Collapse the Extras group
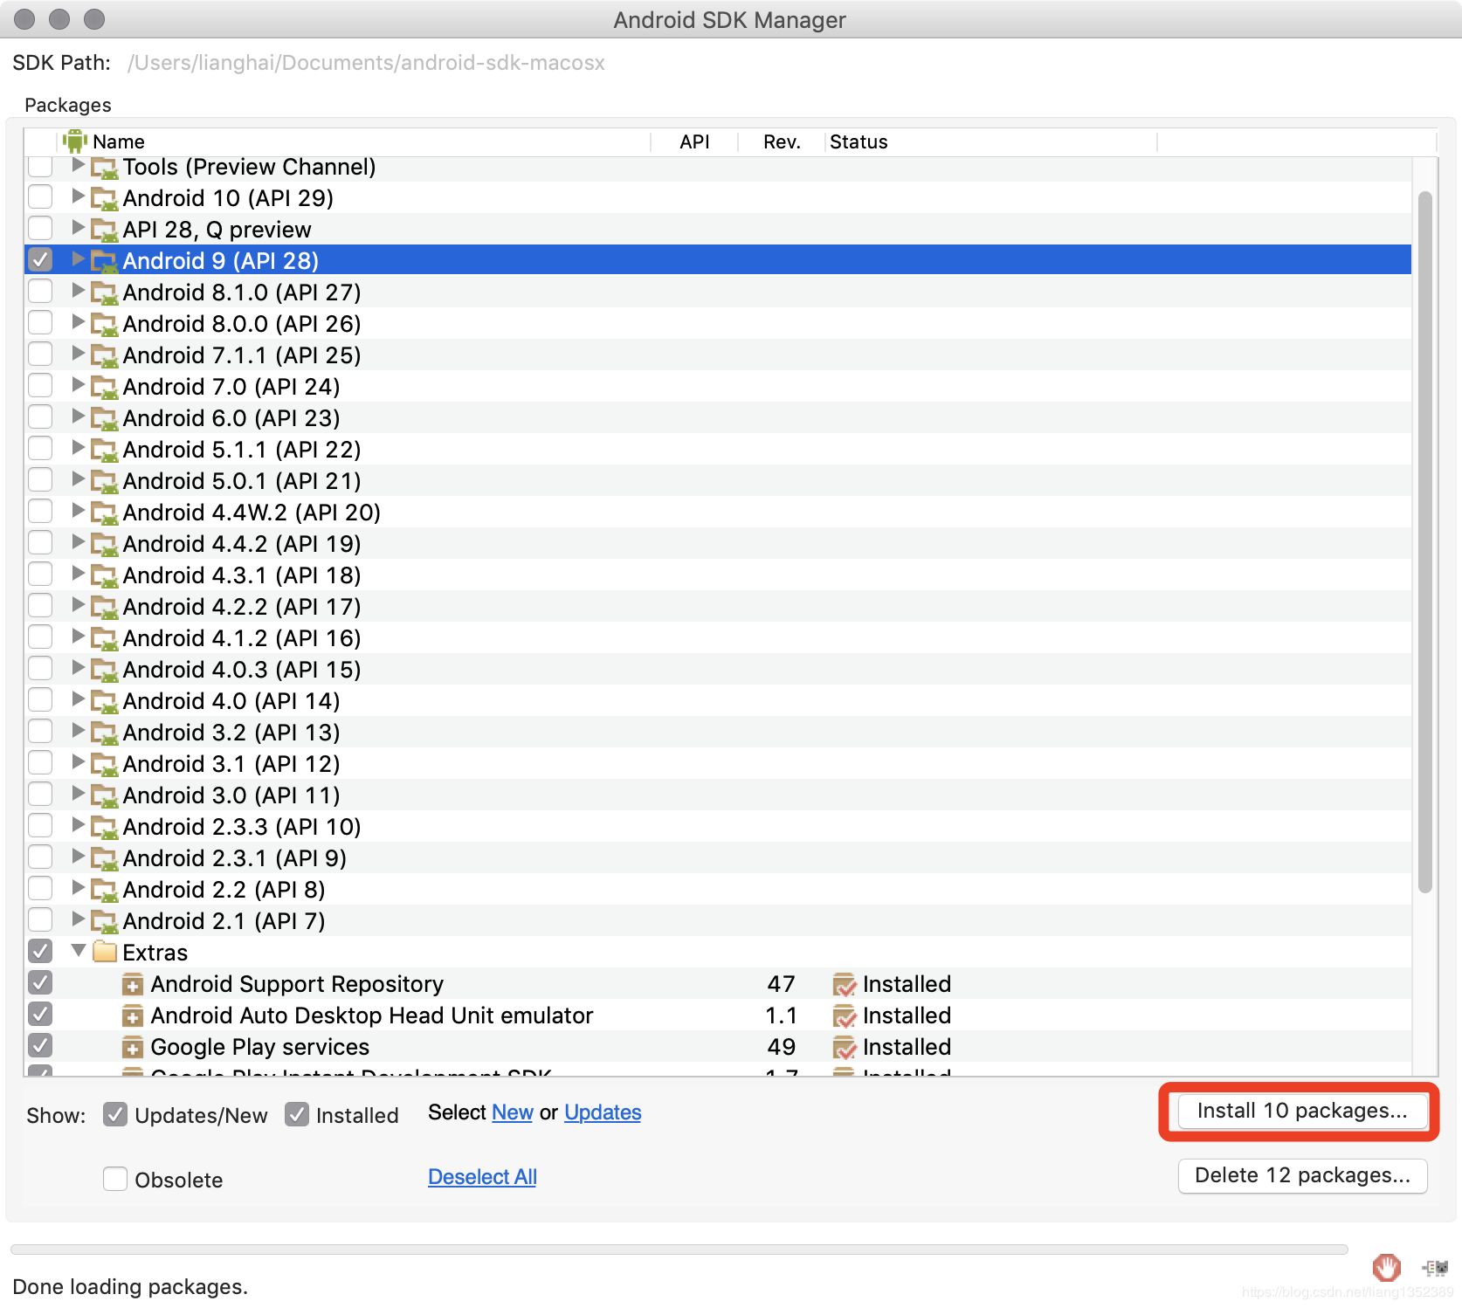The width and height of the screenshot is (1462, 1308). tap(78, 950)
